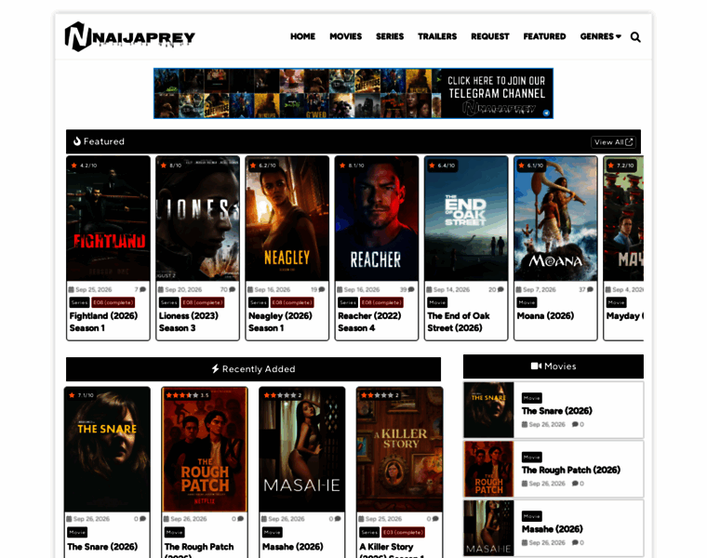Screen dimensions: 707x558
Task: Click Fightland (2026) Season 1 title link
Action: (103, 322)
